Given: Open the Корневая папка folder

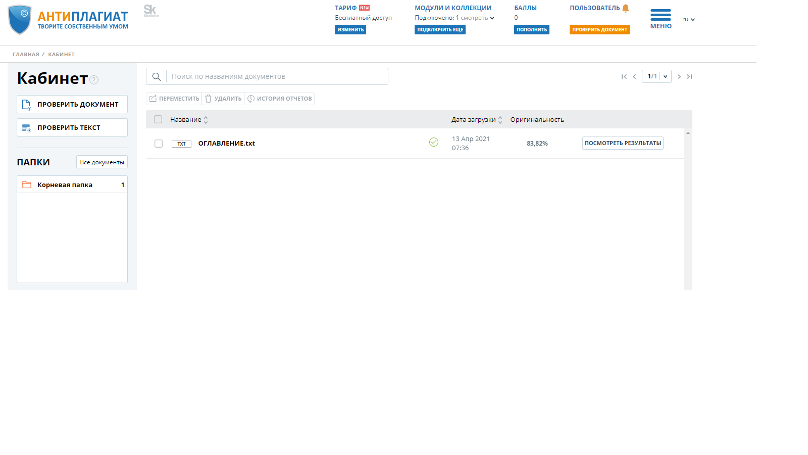Looking at the screenshot, I should tap(65, 185).
